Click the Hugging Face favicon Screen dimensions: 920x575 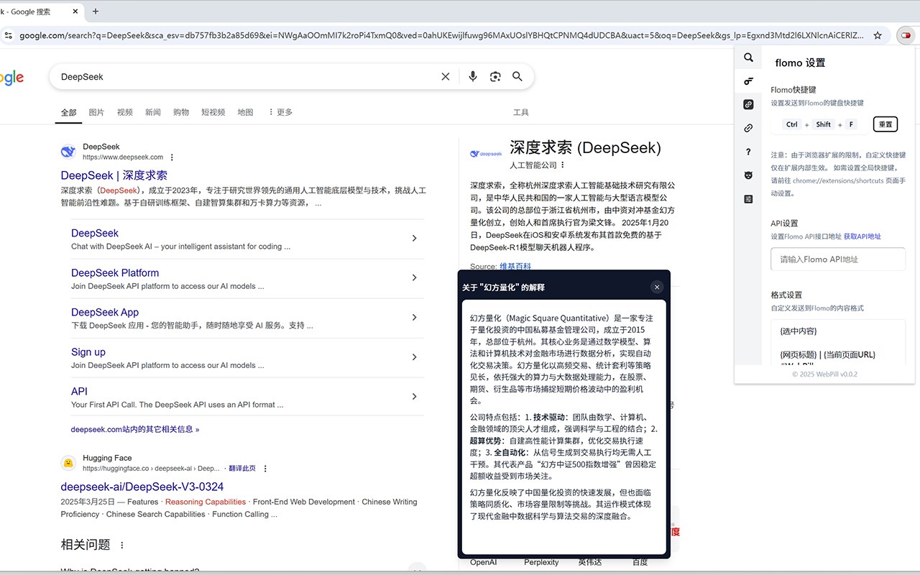click(x=68, y=463)
